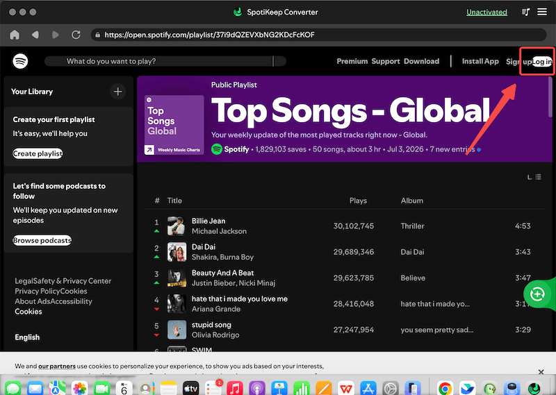Click the Create playlist button
556x395 pixels.
38,153
